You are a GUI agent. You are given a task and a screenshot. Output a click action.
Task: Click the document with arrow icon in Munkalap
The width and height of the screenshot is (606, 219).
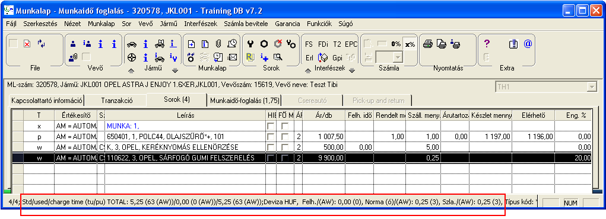[191, 44]
